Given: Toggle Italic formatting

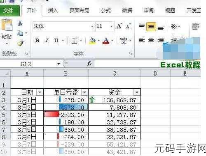Looking at the screenshot, I should (47, 41).
